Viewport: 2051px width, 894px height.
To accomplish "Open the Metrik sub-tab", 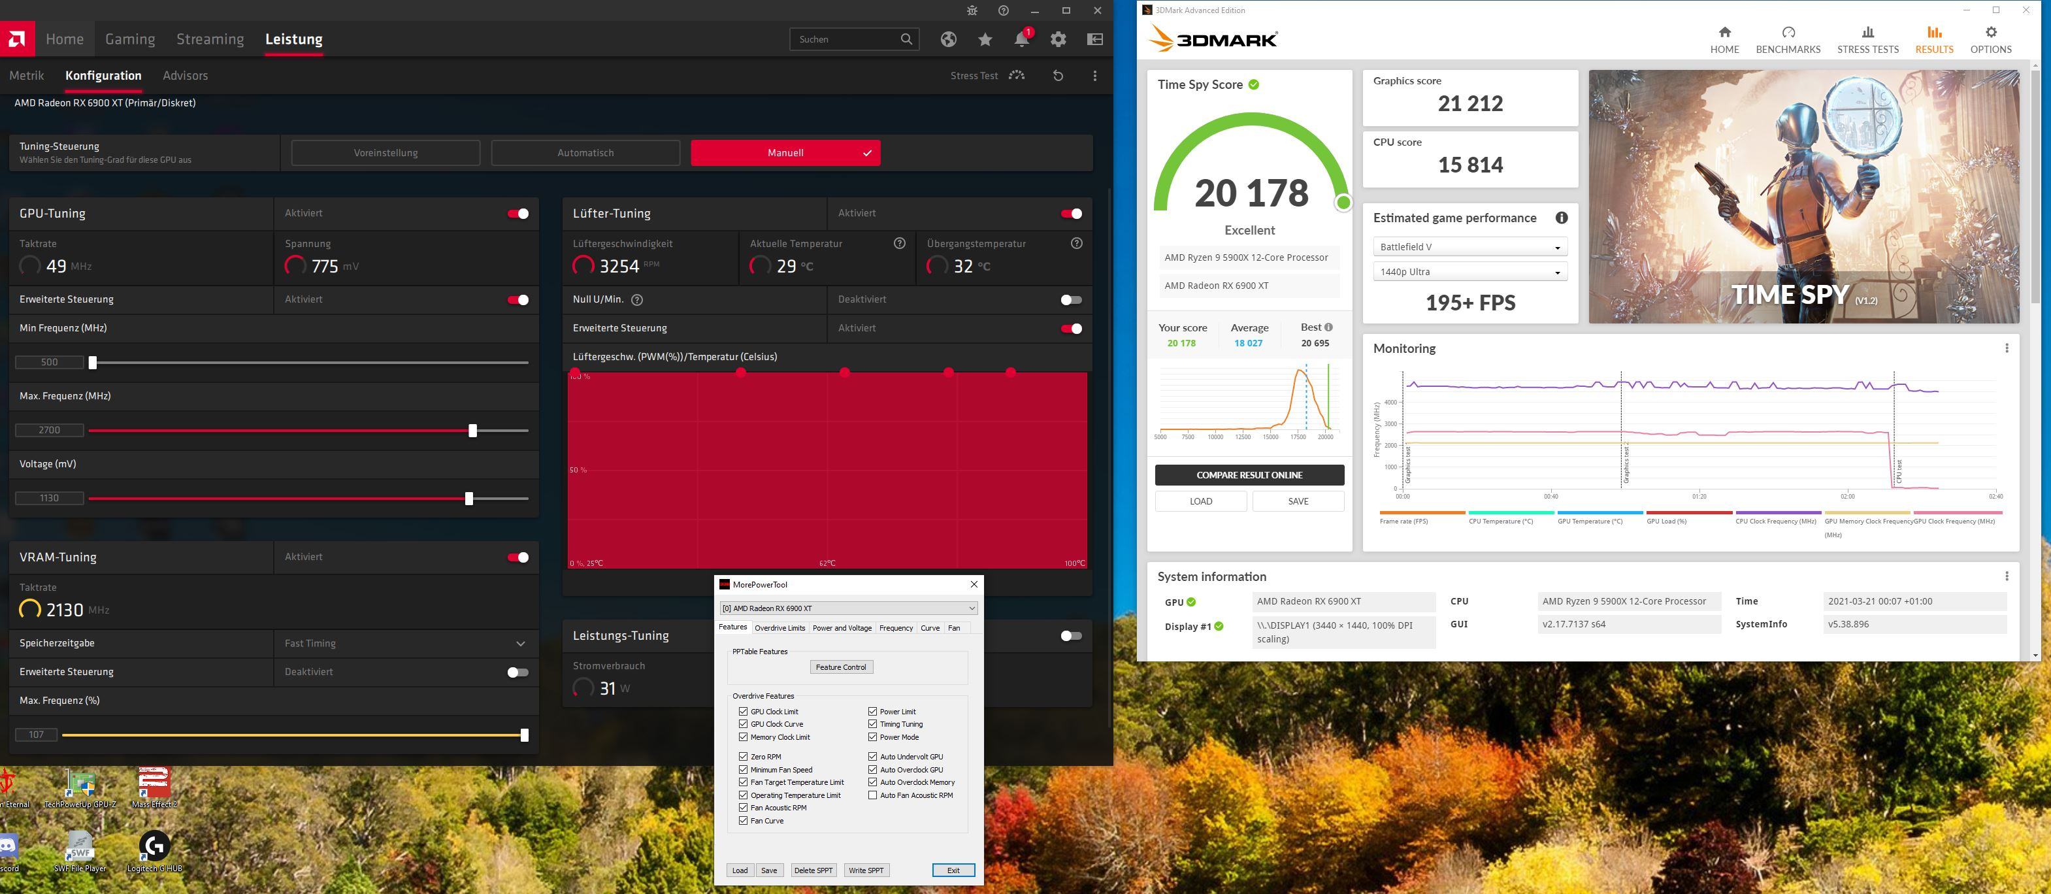I will (x=26, y=75).
